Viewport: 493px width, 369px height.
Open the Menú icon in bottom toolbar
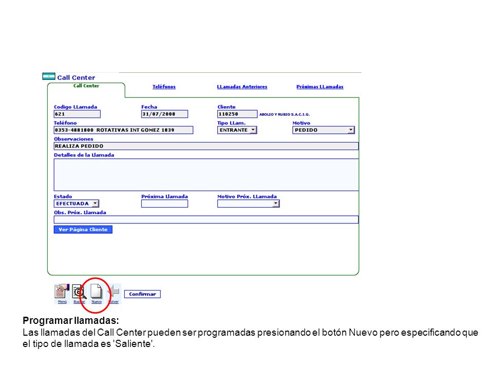click(62, 294)
